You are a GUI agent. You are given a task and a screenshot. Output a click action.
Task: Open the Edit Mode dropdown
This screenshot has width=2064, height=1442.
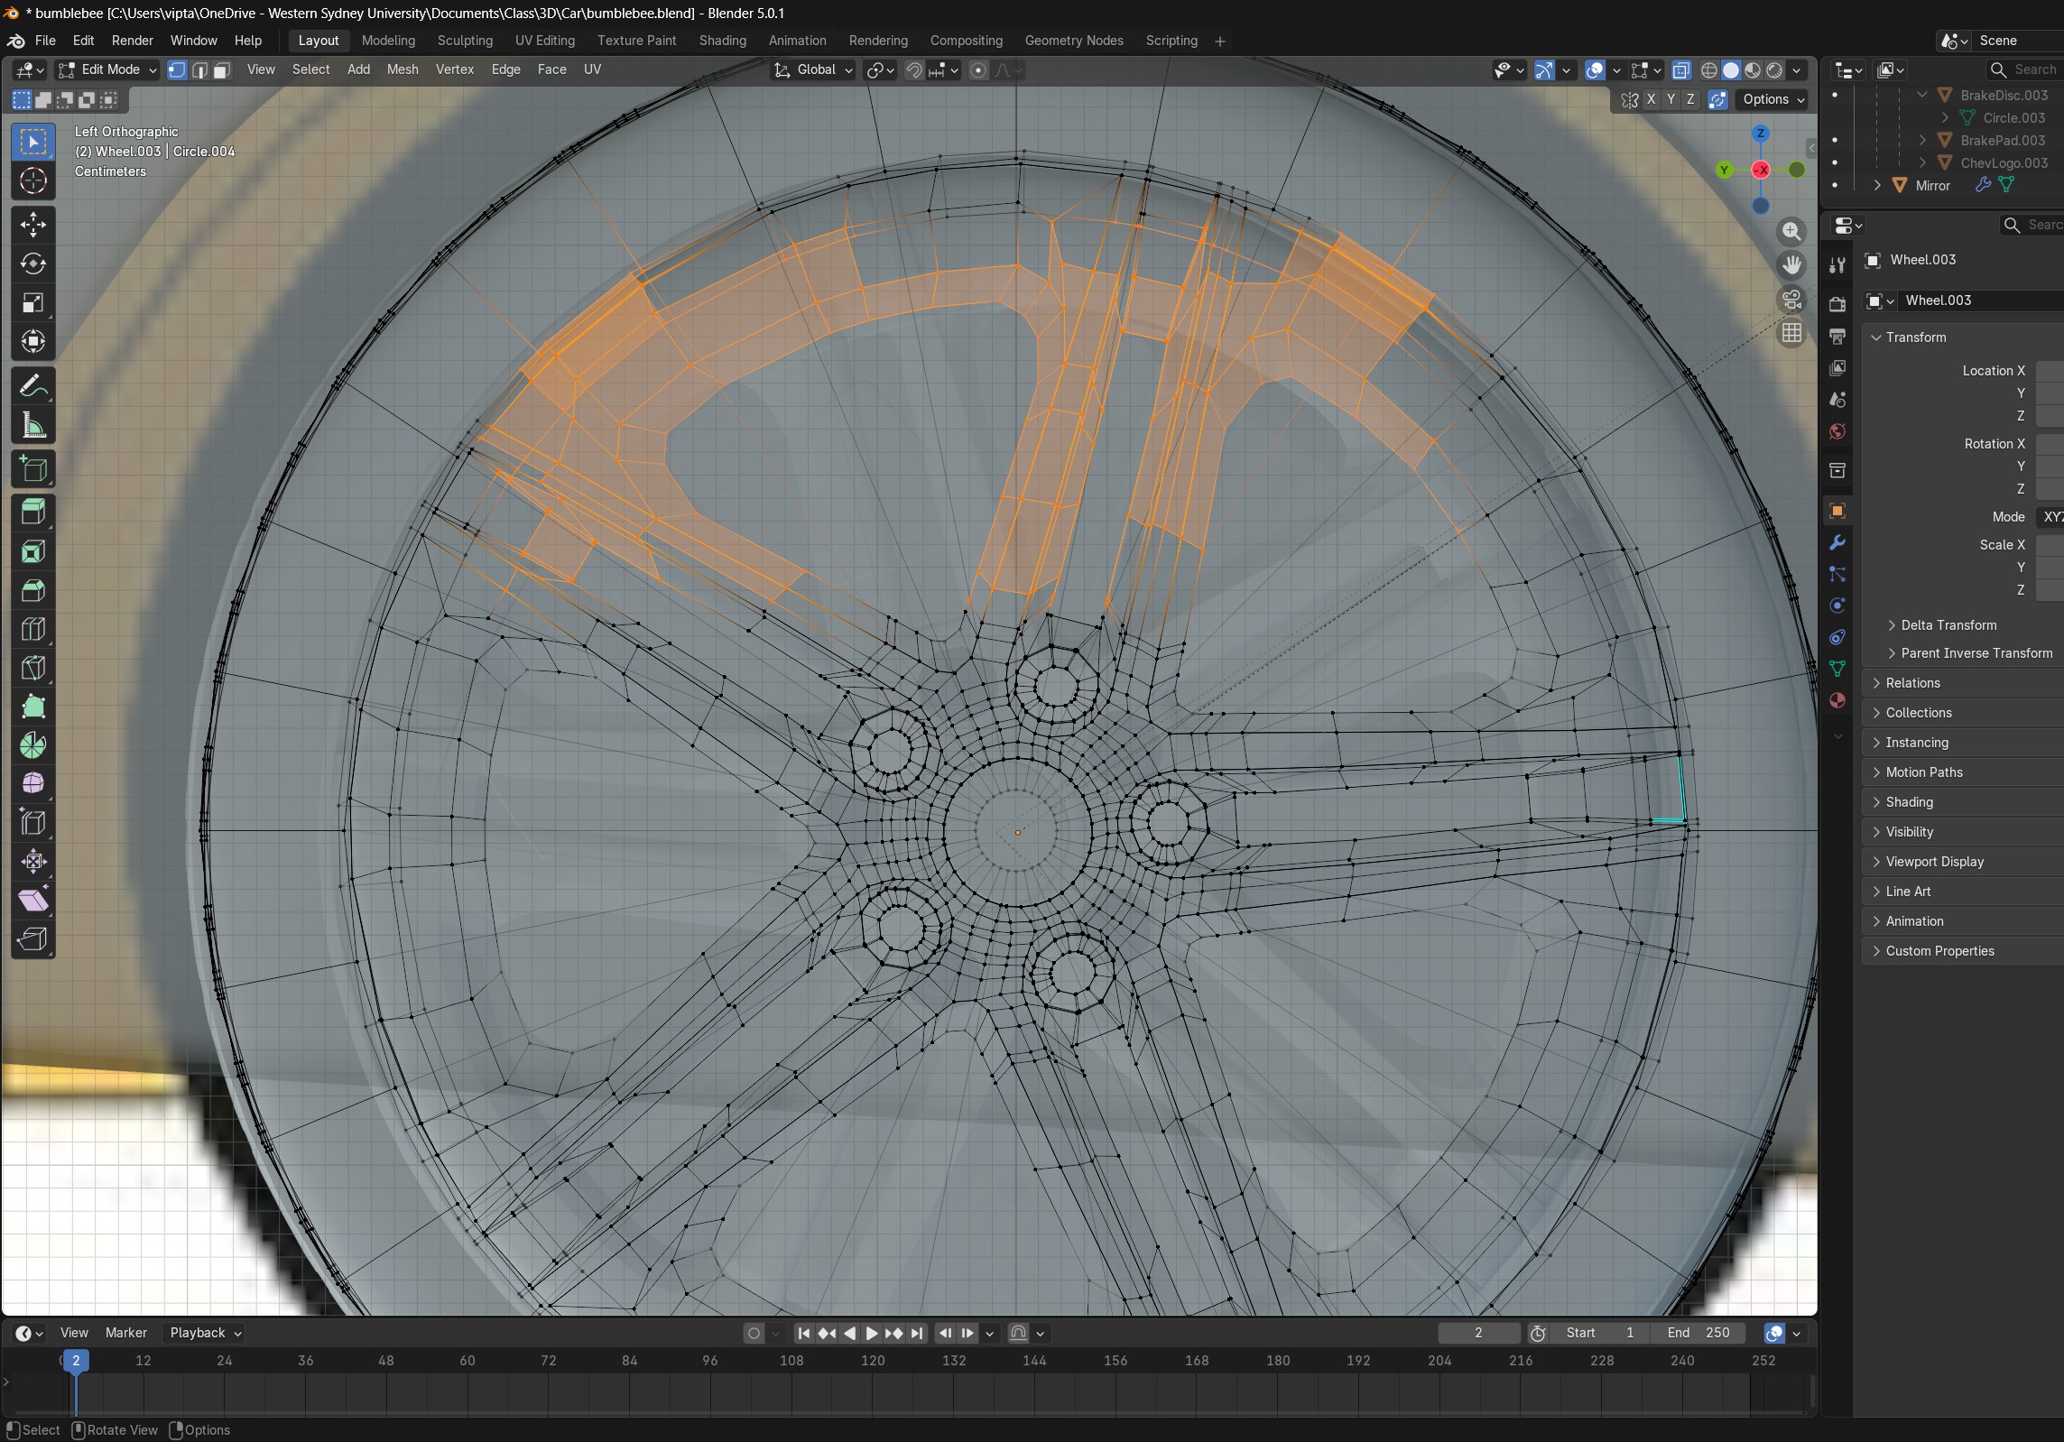[x=107, y=70]
